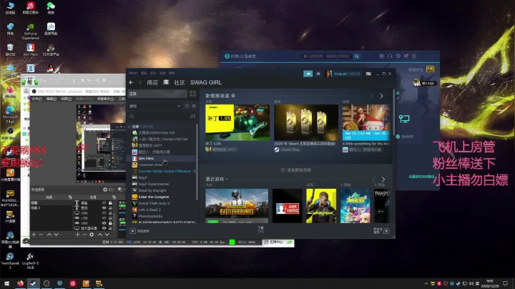Image resolution: width=515 pixels, height=289 pixels.
Task: Open the SWAG GIRL profile tab
Action: coord(206,82)
